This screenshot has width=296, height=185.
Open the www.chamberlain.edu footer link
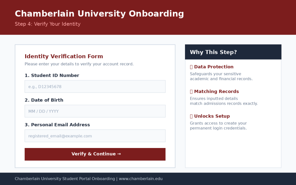click(141, 179)
